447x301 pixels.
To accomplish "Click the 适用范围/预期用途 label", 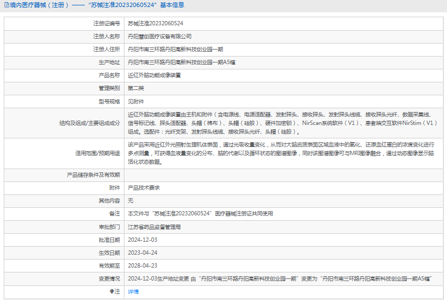I will click(97, 153).
